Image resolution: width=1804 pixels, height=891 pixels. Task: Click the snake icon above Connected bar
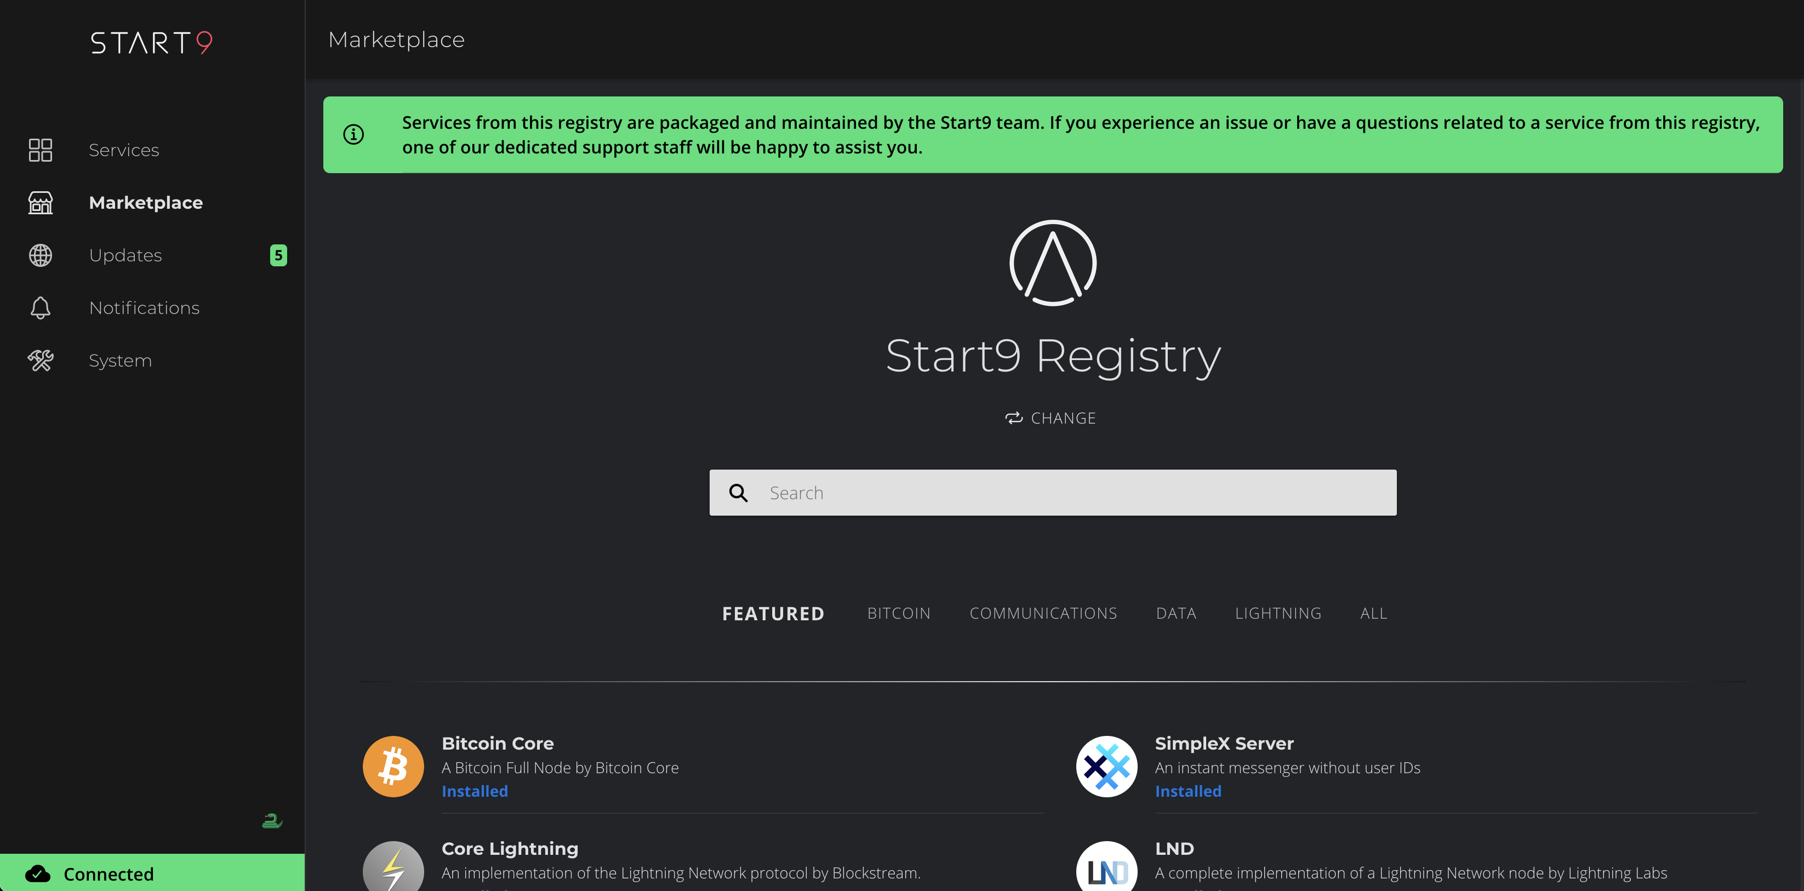pos(272,820)
